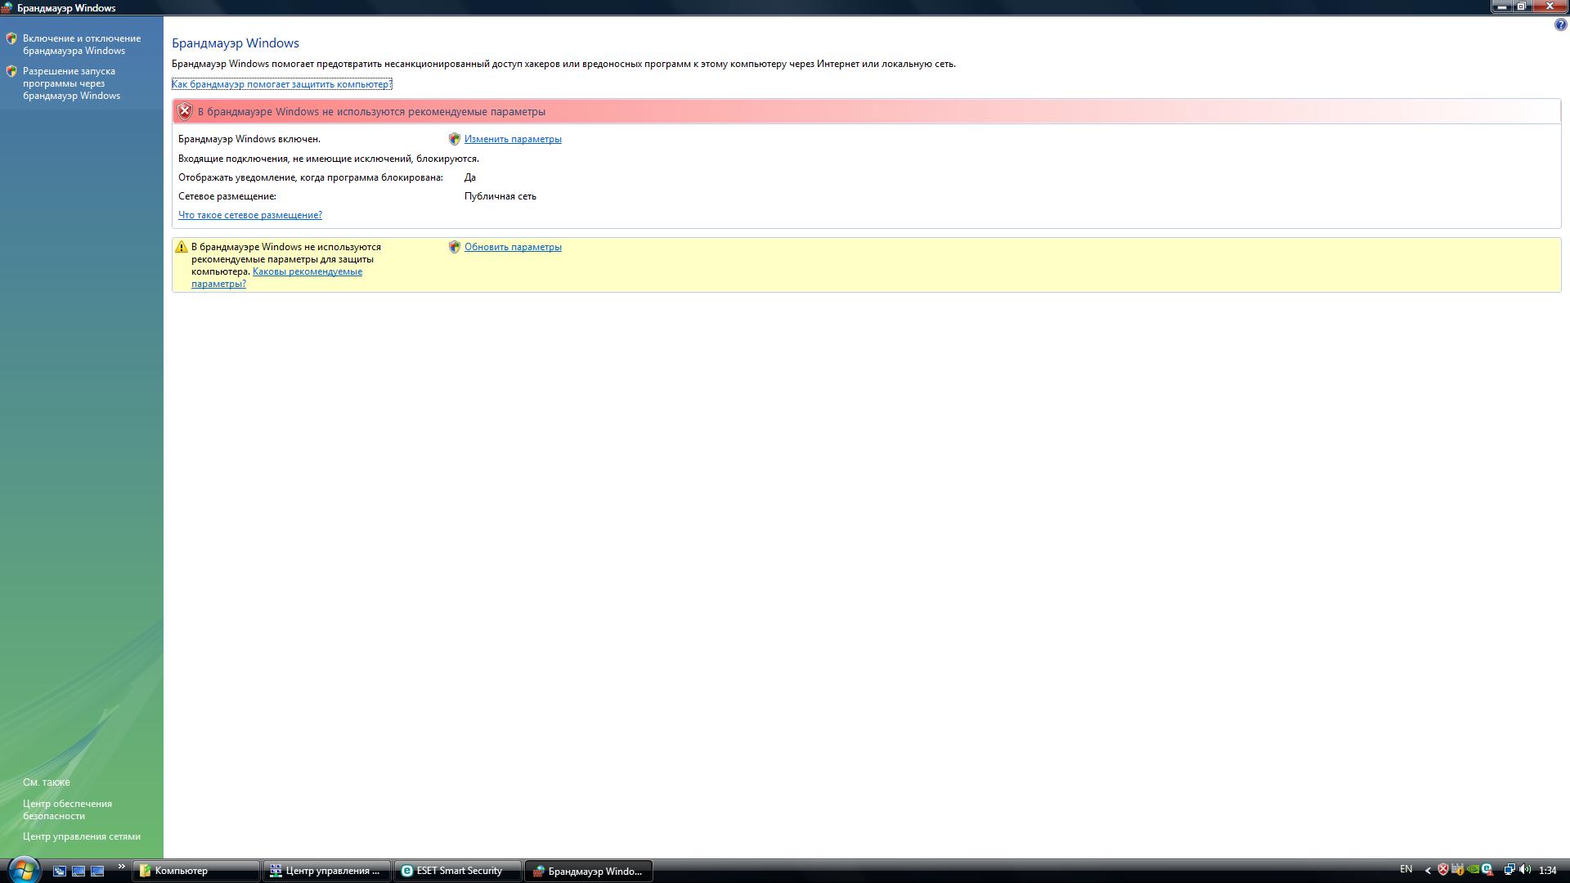Click the yellow warning triangle icon
1570x883 pixels.
coord(182,247)
